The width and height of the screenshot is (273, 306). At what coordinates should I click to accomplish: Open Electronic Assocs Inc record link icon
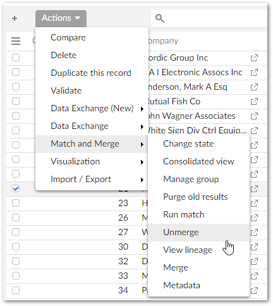254,72
